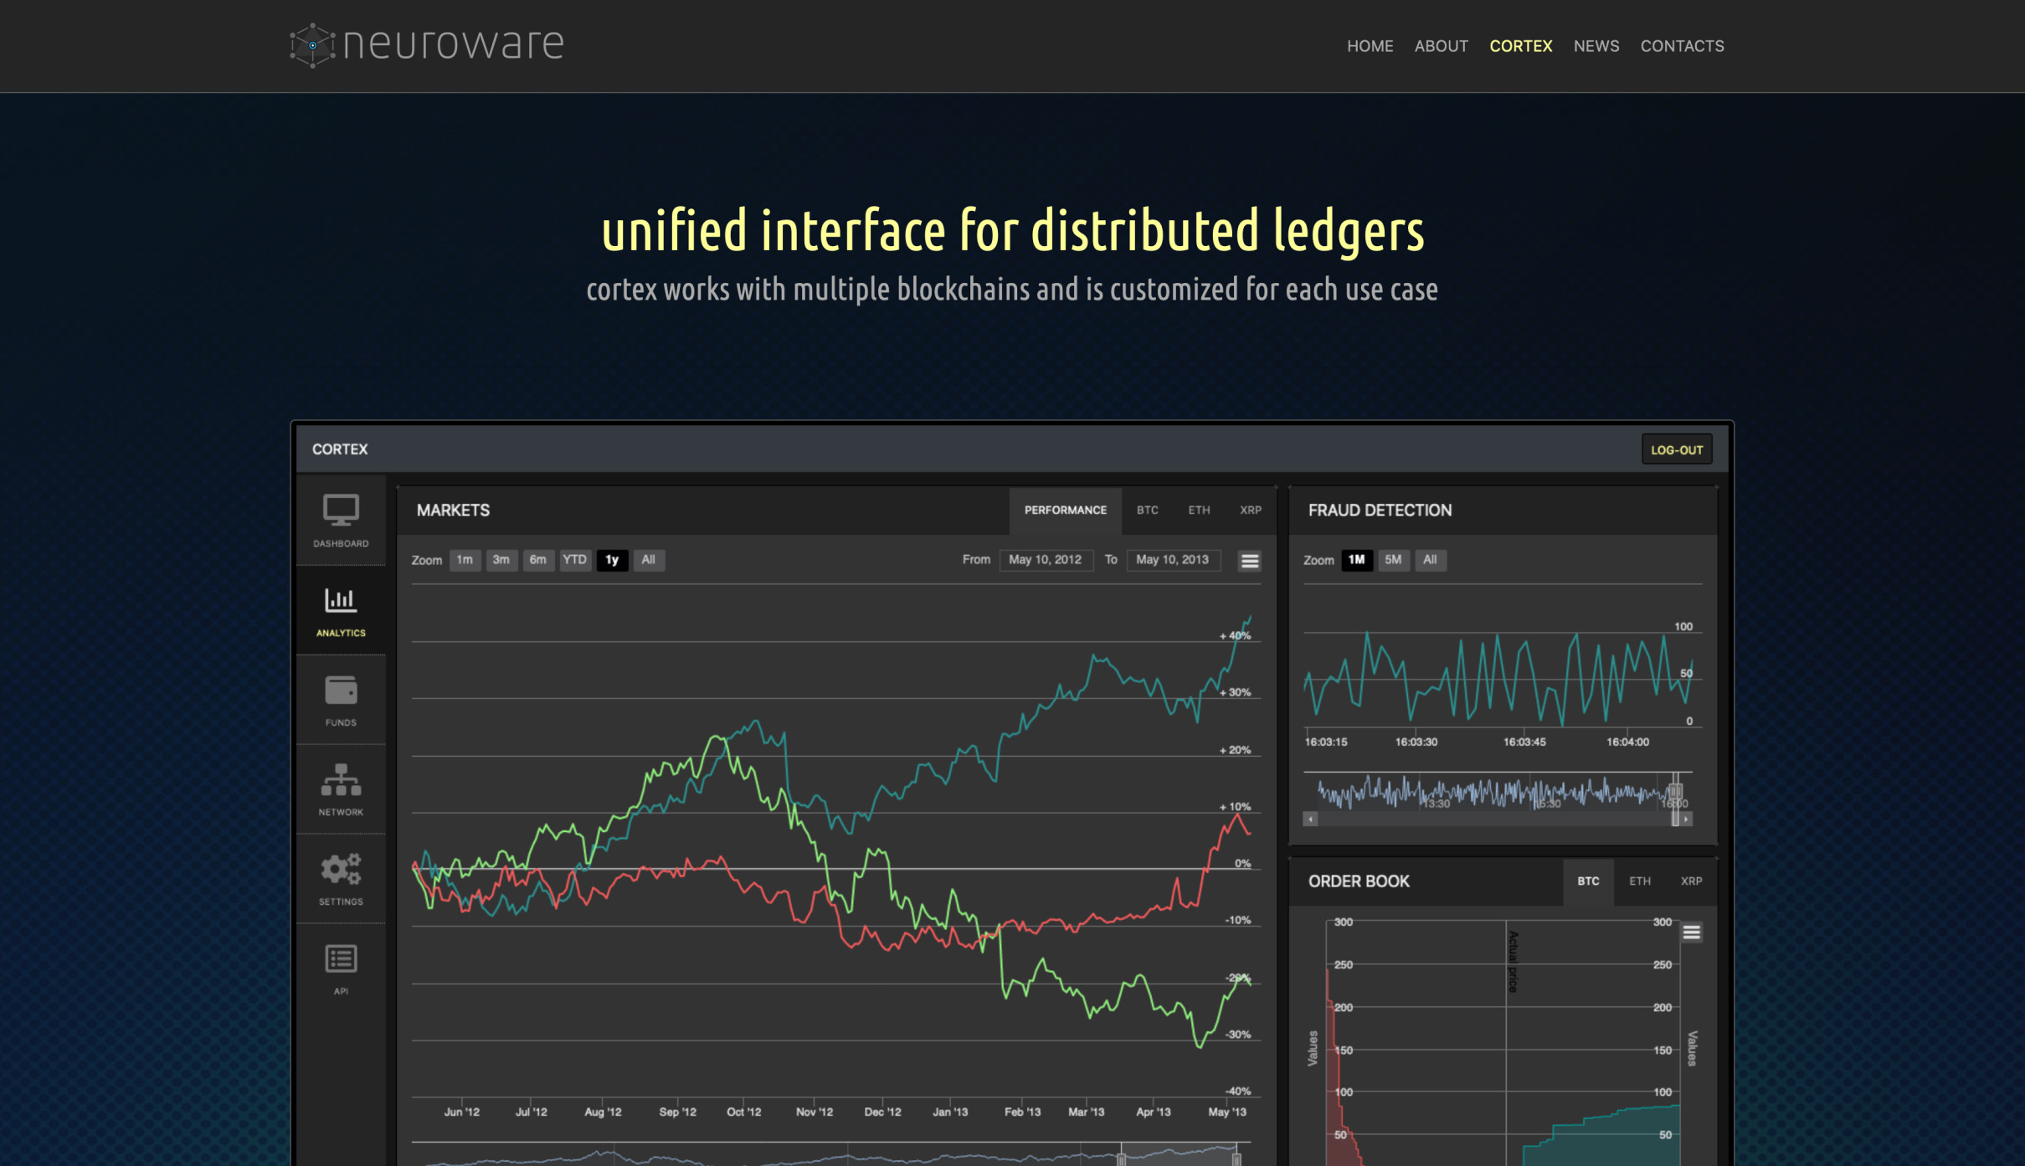Switch to Markets BTC tab
Image resolution: width=2025 pixels, height=1166 pixels.
pos(1147,510)
